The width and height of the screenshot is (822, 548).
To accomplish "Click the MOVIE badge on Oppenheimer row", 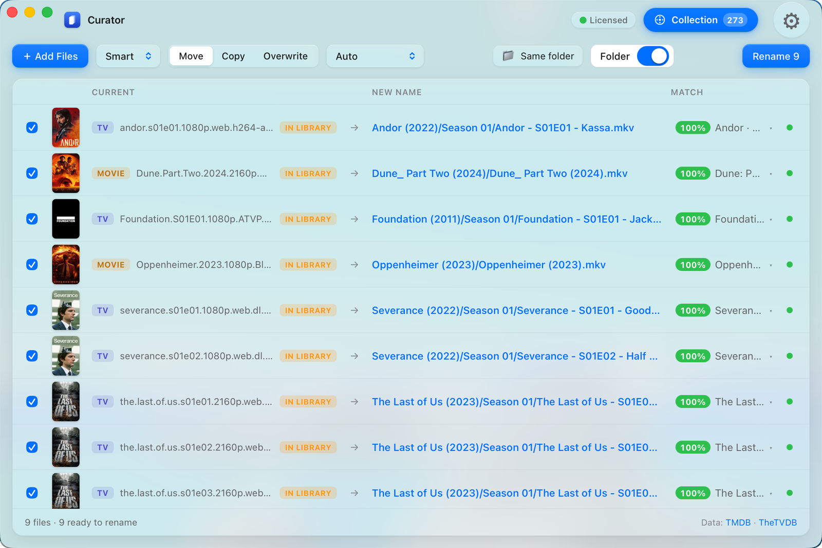I will [x=111, y=264].
